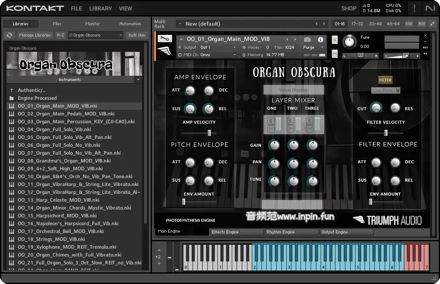Screen dimensions: 440x284
Task: Open the Low Pass filter type dropdown
Action: point(386,90)
